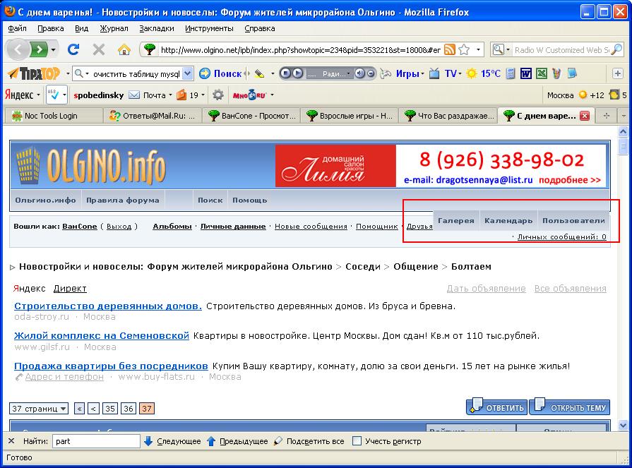Click the Mnogo.ru toolbar logo
Image resolution: width=632 pixels, height=468 pixels.
point(249,95)
